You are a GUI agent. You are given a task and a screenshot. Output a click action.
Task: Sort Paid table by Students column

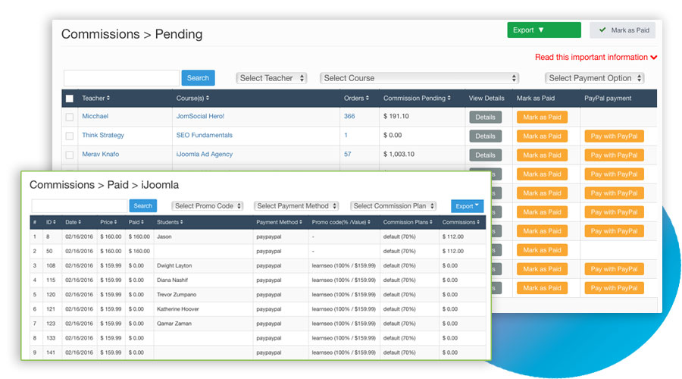(170, 222)
